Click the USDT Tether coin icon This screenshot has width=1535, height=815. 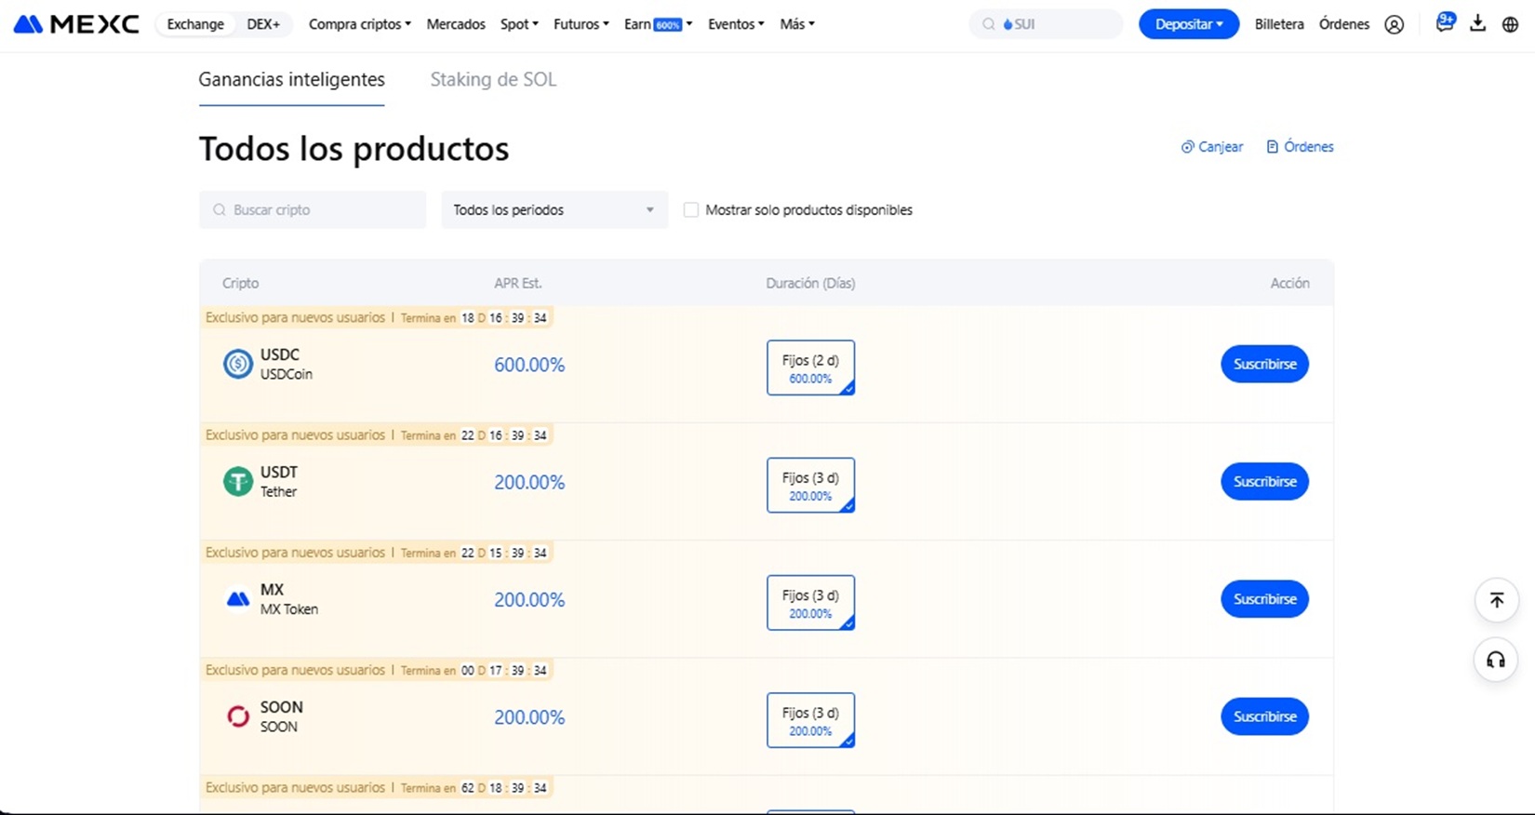238,481
